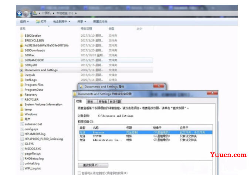Open the 组织 dropdown menu

click(24, 22)
